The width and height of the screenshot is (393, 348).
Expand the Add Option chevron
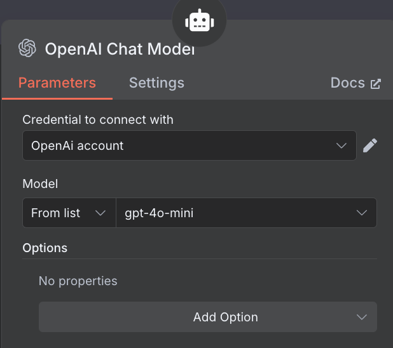point(362,318)
